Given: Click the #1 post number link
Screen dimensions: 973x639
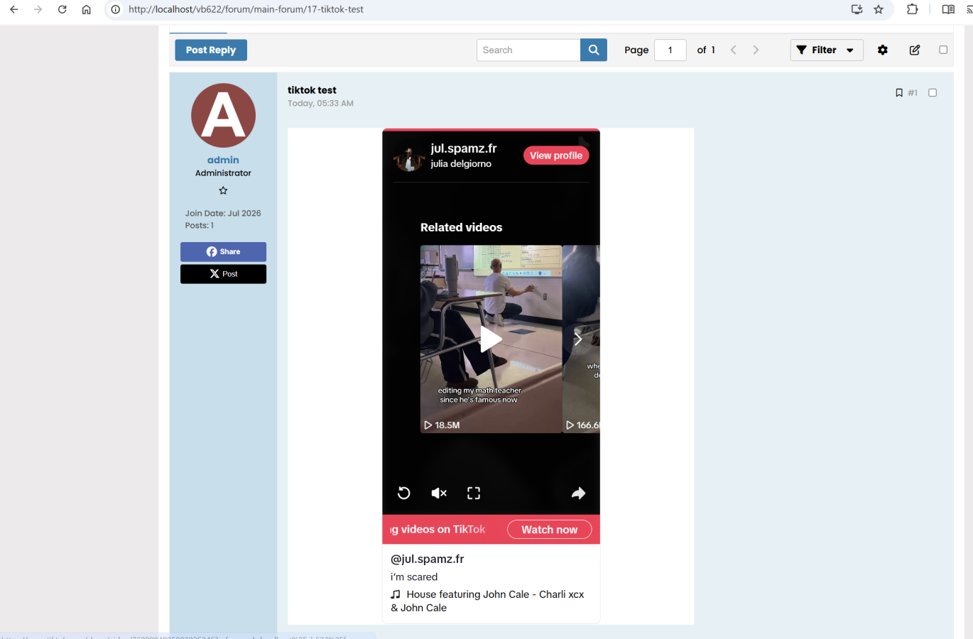Looking at the screenshot, I should click(913, 93).
